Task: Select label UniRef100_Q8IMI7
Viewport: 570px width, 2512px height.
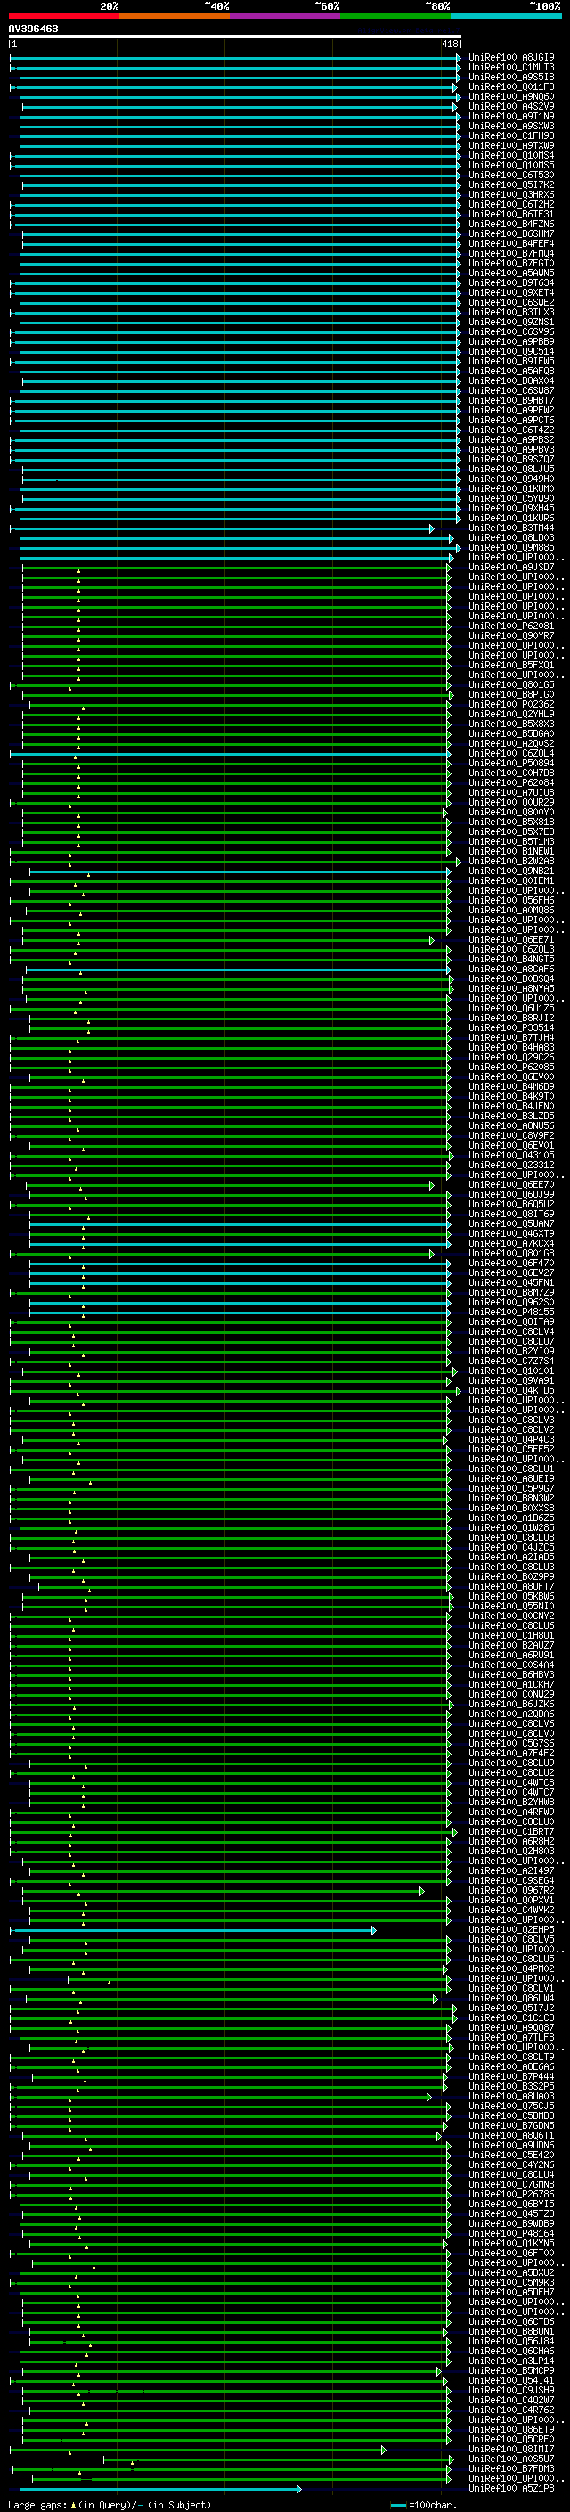Action: pos(511,2450)
